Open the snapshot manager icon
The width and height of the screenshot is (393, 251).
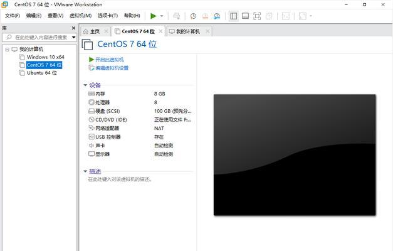coord(217,16)
